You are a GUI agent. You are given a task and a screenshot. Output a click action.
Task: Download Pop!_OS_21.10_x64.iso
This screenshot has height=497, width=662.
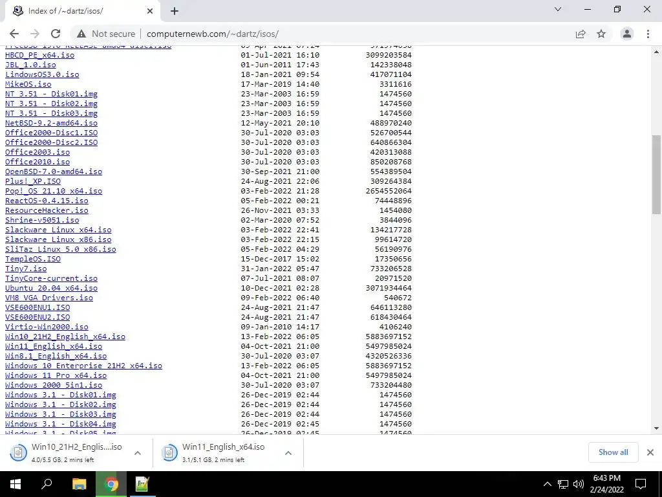(54, 191)
